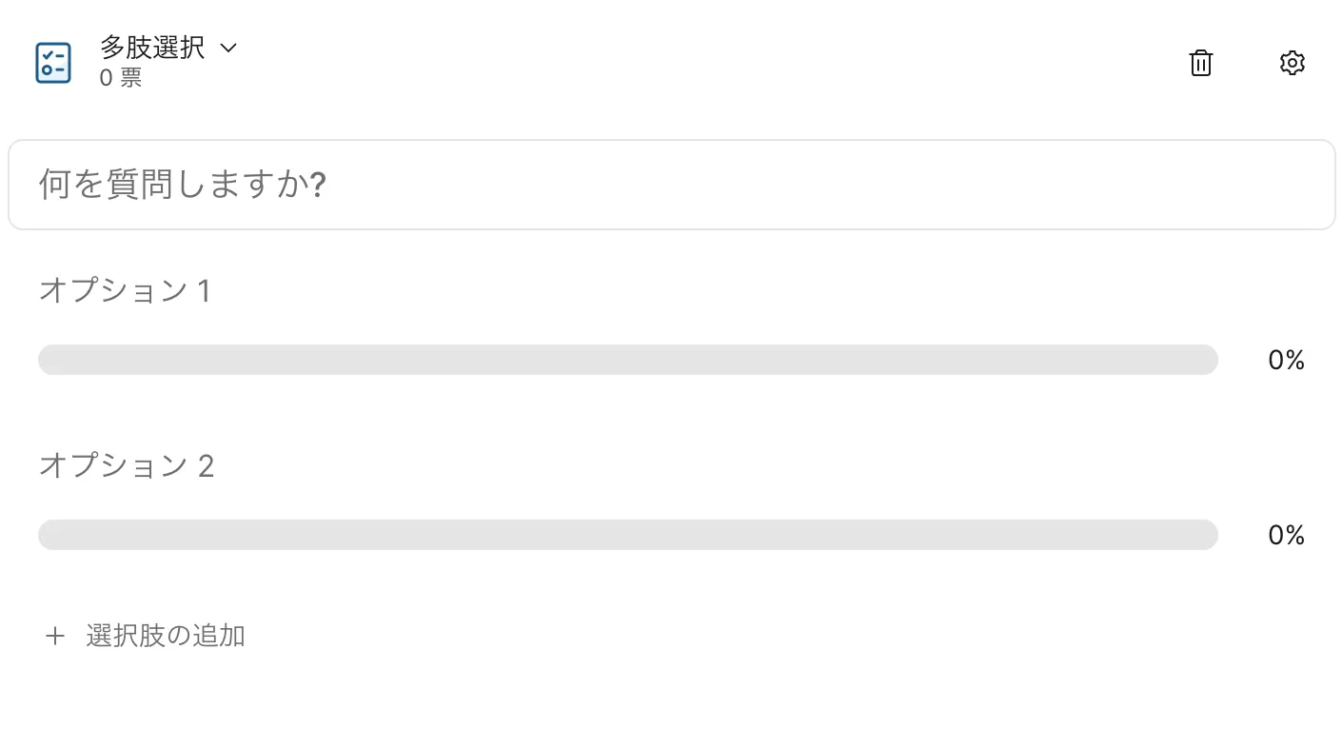
Task: Click the オプション 2 progress bar
Action: click(x=628, y=535)
